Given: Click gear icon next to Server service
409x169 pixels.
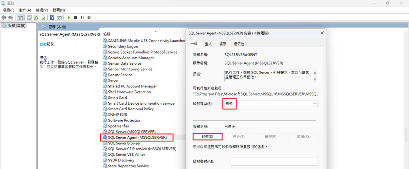Looking at the screenshot, I should pos(105,81).
